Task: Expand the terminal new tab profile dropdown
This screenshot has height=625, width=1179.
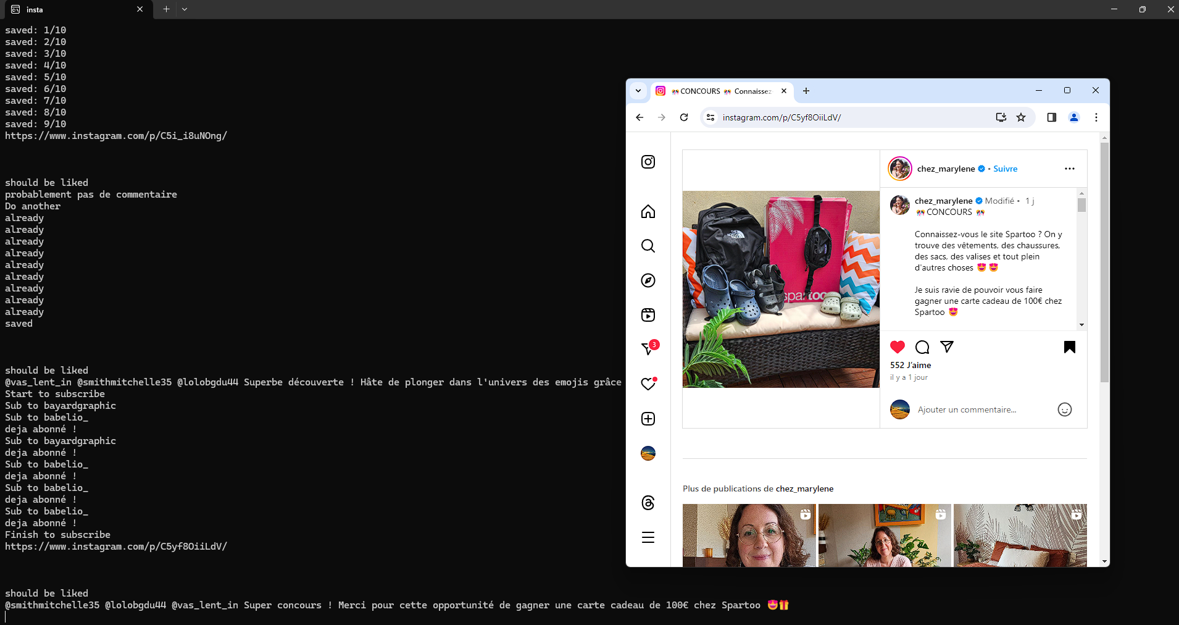Action: 185,9
